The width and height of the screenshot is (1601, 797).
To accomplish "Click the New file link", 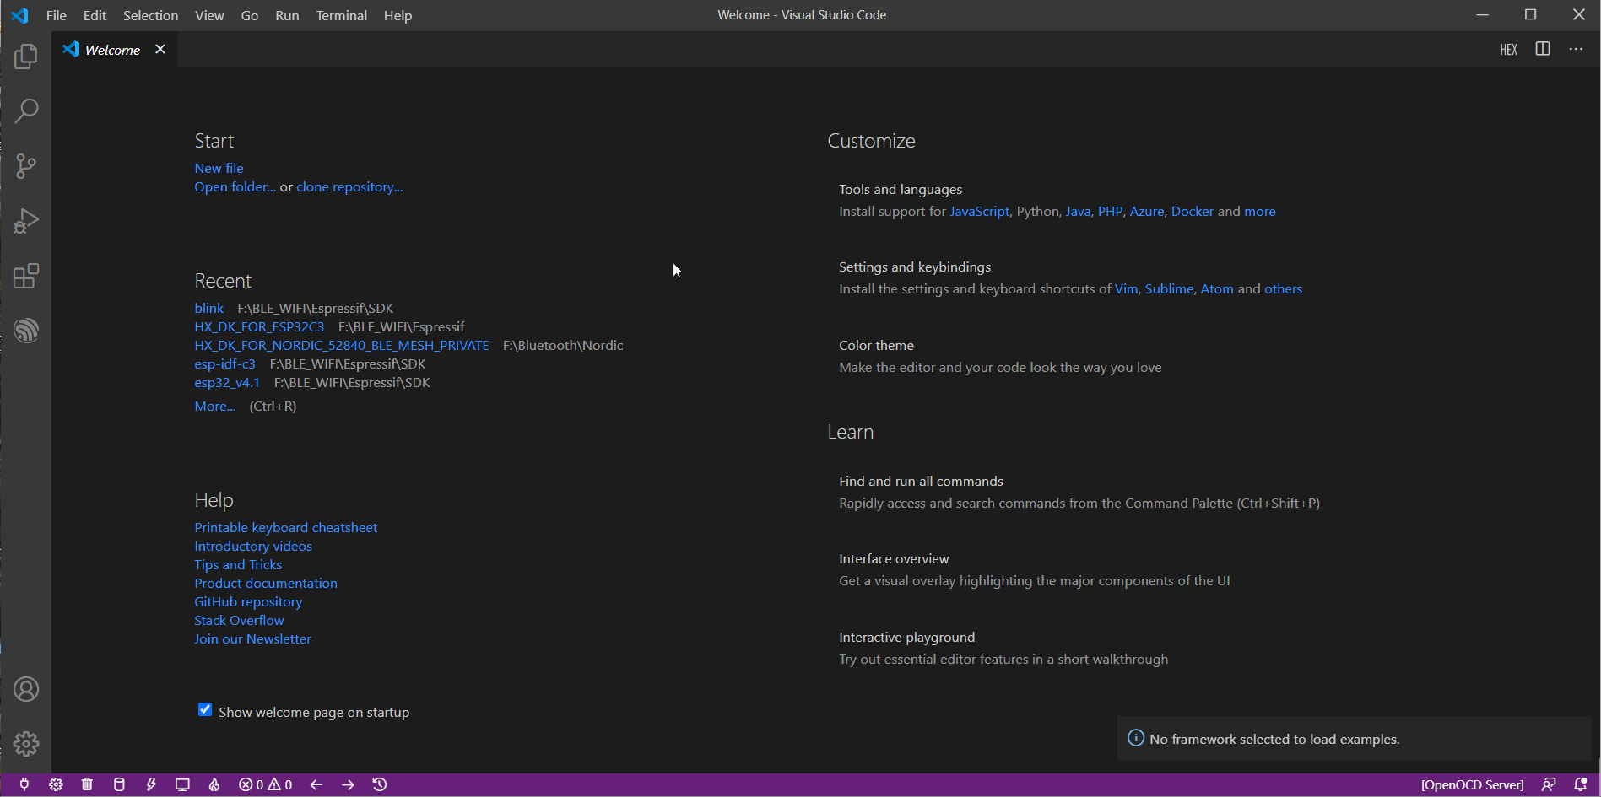I will pos(219,168).
